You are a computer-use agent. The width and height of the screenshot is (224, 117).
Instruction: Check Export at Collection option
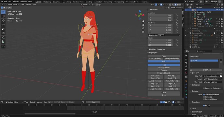pos(204,88)
